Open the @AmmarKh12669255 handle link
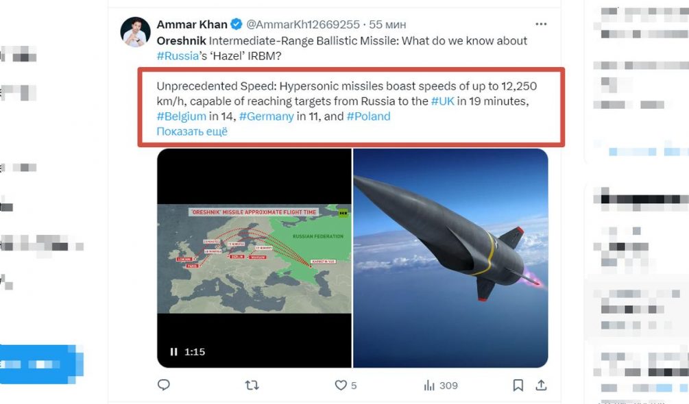Viewport: 689px width, 404px height. coord(304,25)
